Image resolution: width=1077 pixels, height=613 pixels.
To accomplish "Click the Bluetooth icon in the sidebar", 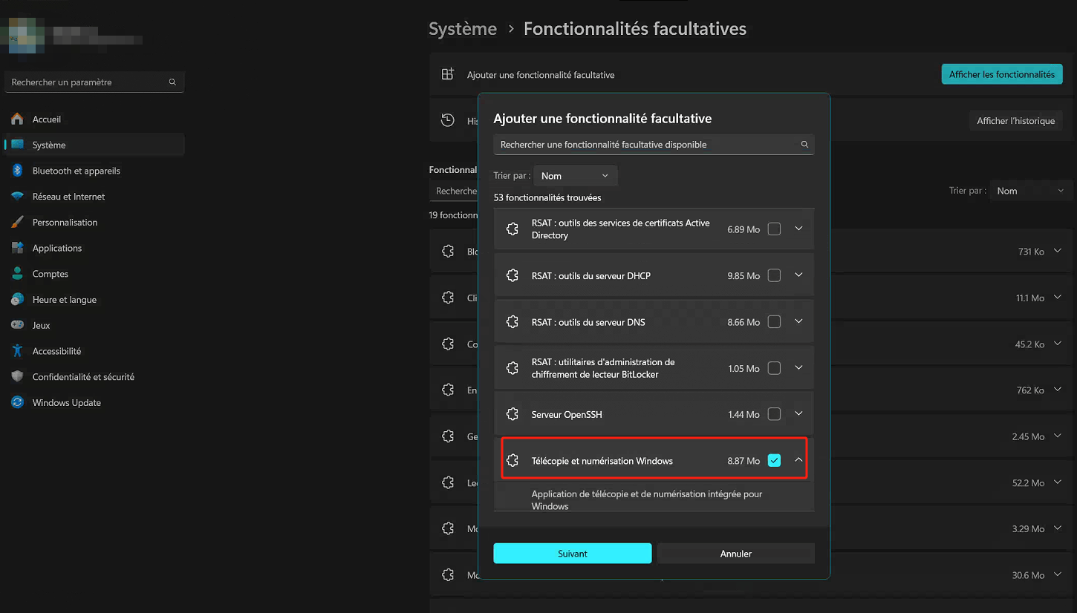I will (x=17, y=171).
